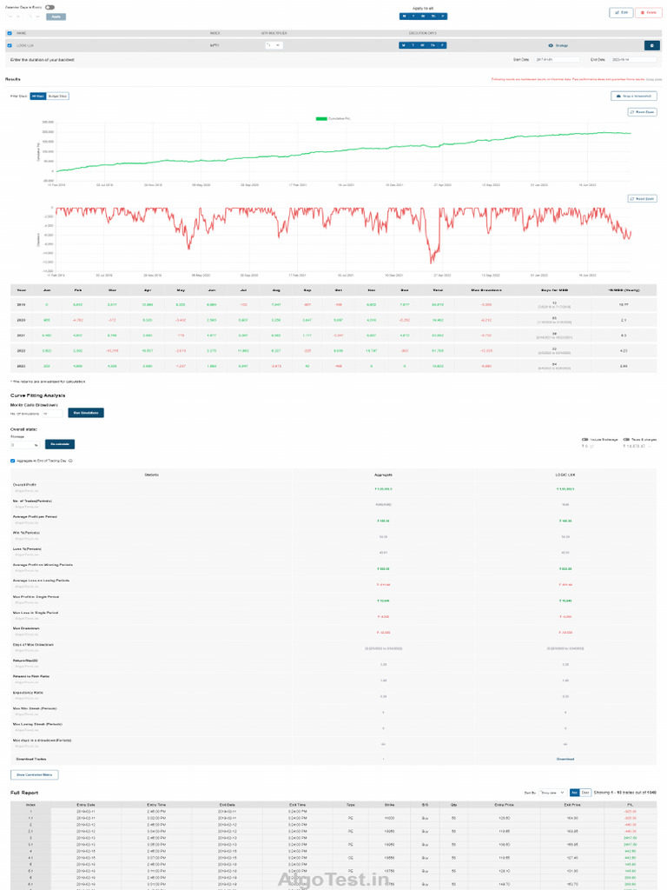Click the Overall Profit statistic label
Image resolution: width=667 pixels, height=890 pixels.
[x=24, y=485]
